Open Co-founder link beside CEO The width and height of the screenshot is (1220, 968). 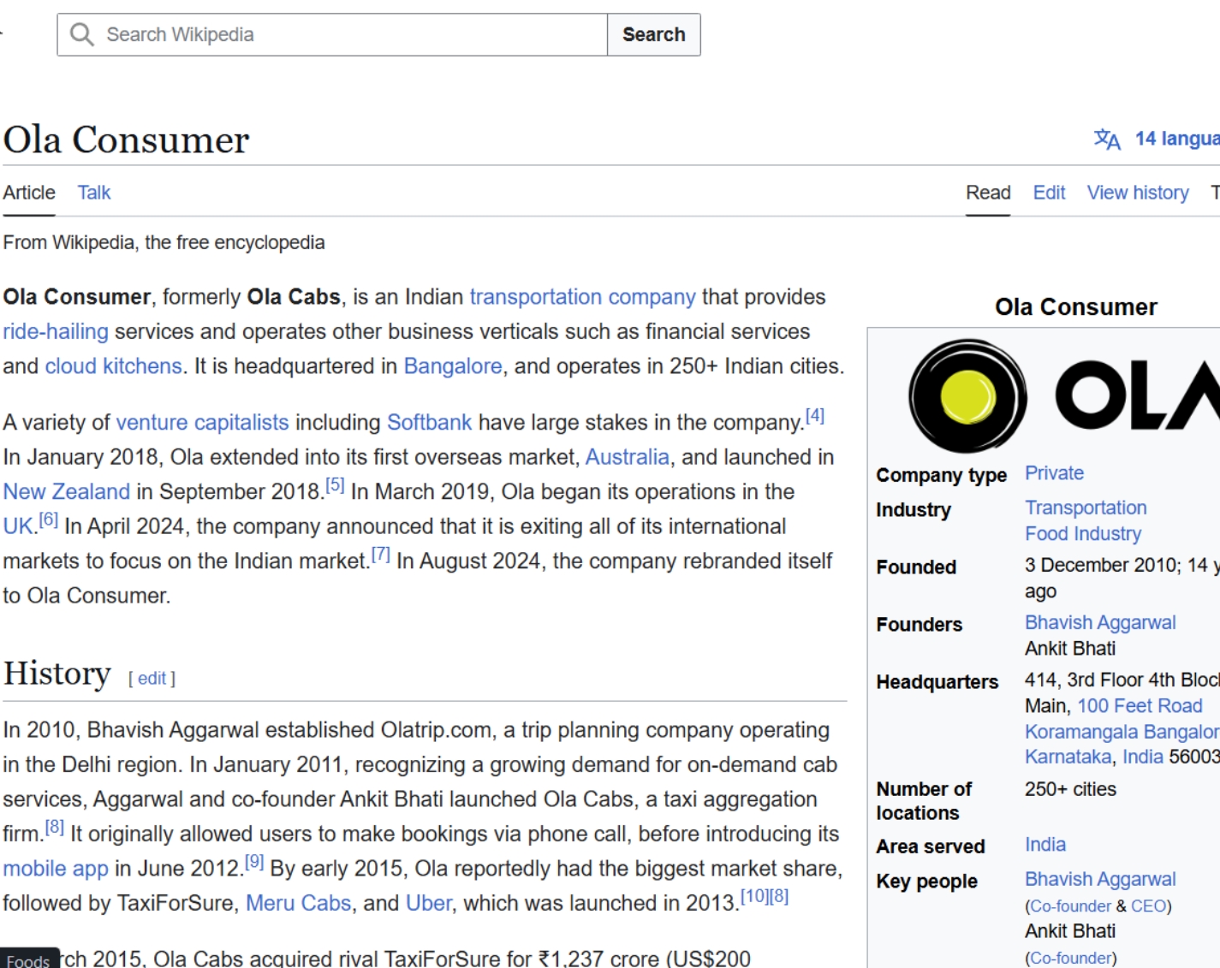tap(1070, 906)
